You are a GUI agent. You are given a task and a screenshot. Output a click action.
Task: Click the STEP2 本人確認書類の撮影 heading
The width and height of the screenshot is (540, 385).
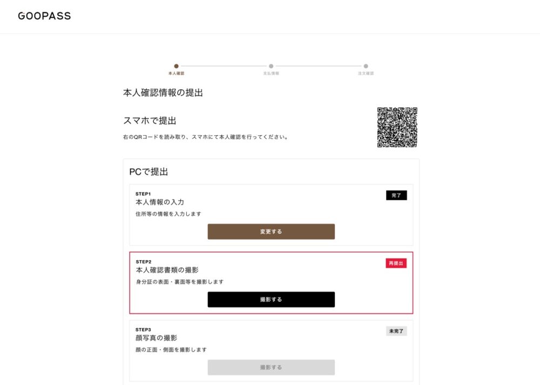pos(167,270)
